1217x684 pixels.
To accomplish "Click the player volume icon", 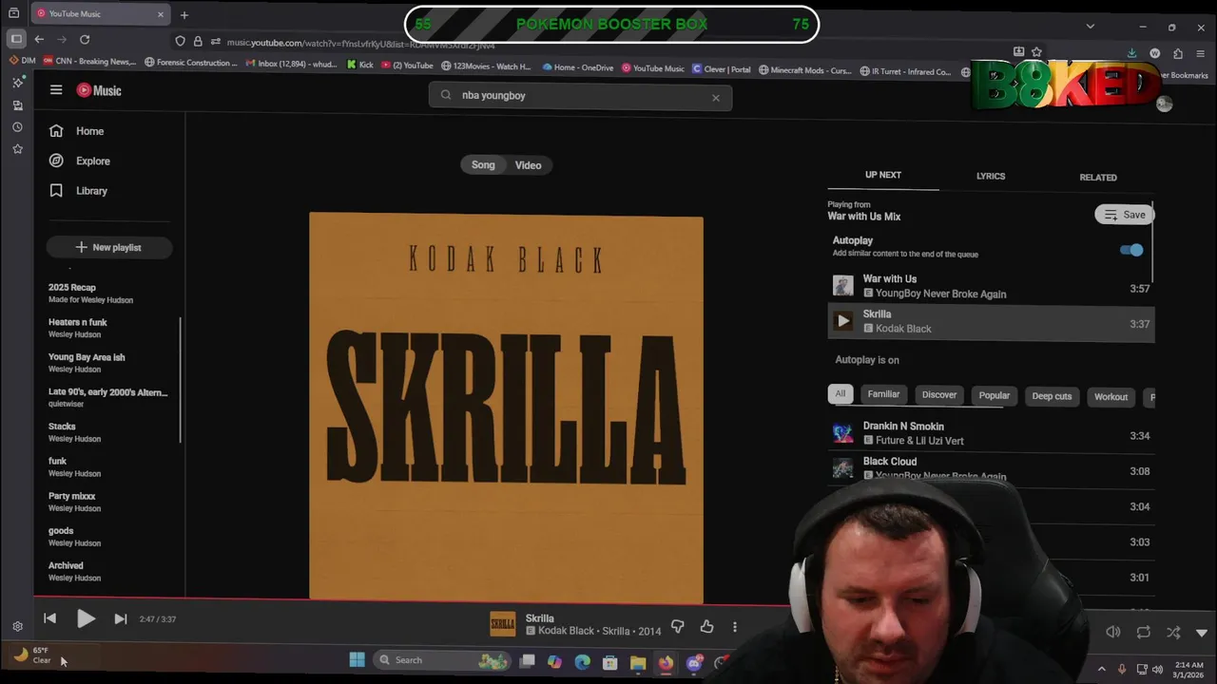I will [1113, 632].
